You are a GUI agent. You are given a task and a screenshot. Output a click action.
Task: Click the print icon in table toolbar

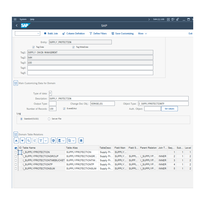(x=53, y=140)
